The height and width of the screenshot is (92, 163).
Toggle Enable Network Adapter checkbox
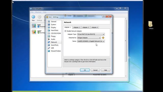65,31
